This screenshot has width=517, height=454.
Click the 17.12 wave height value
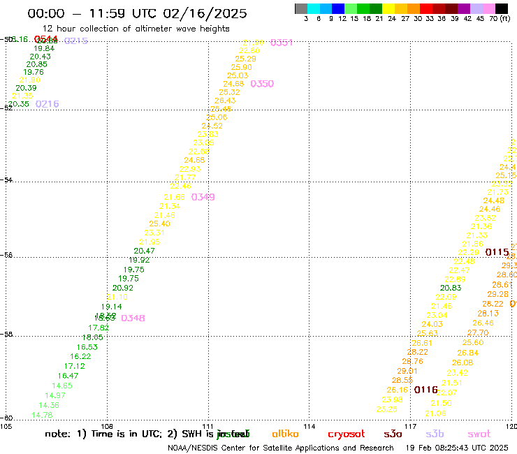(x=75, y=366)
